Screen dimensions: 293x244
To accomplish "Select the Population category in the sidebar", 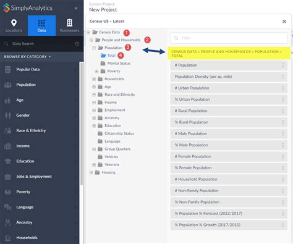I will pyautogui.click(x=40, y=85).
